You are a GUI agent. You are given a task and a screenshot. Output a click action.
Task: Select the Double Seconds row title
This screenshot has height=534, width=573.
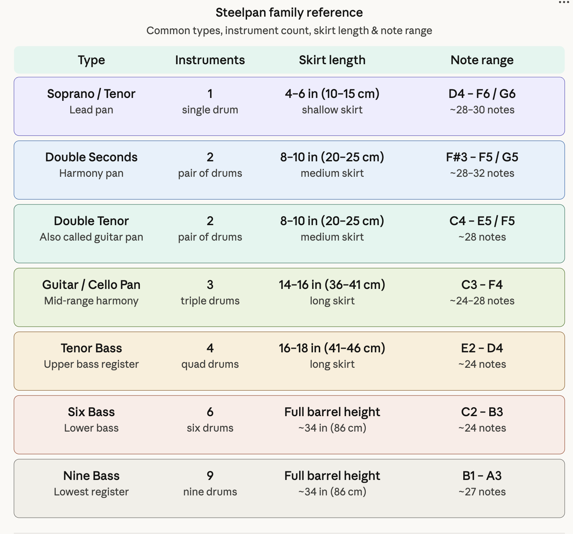[x=91, y=157]
